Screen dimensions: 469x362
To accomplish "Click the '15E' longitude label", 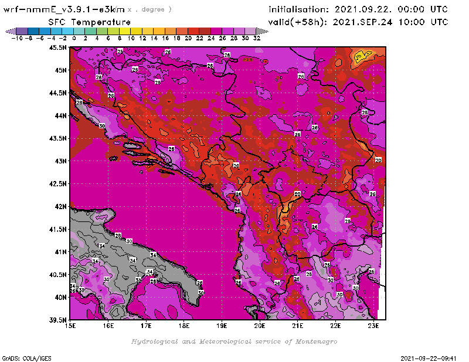I will coord(70,326).
